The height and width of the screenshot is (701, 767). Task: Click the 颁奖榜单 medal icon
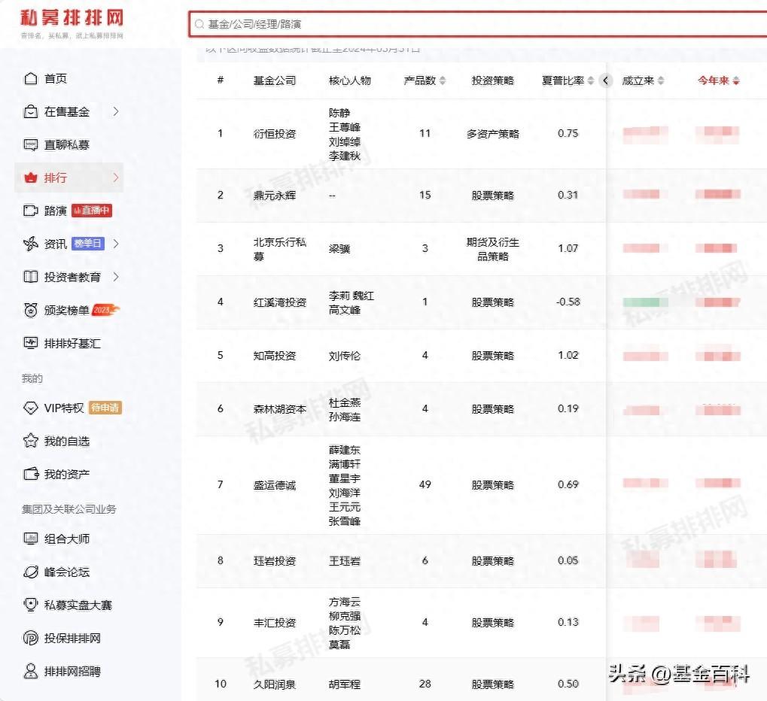tap(30, 310)
